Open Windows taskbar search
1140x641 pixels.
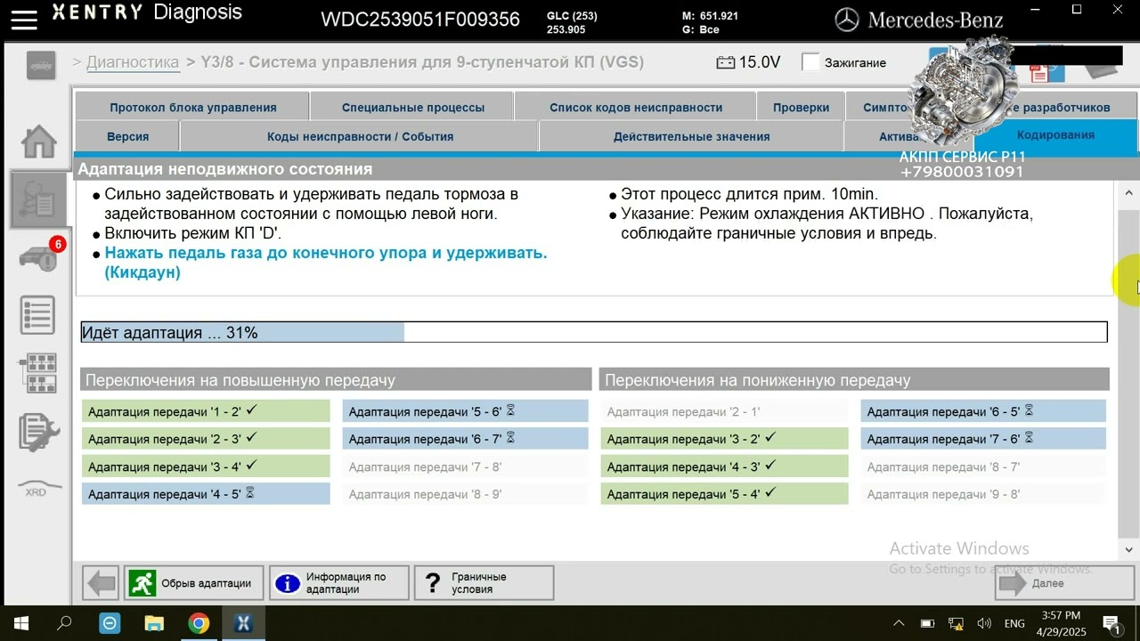64,623
